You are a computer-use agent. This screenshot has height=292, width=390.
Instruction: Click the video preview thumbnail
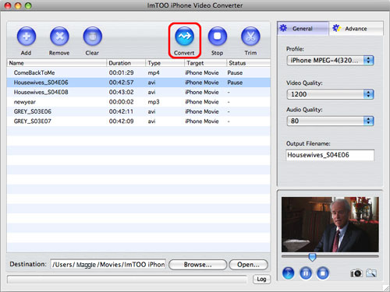[x=330, y=224]
